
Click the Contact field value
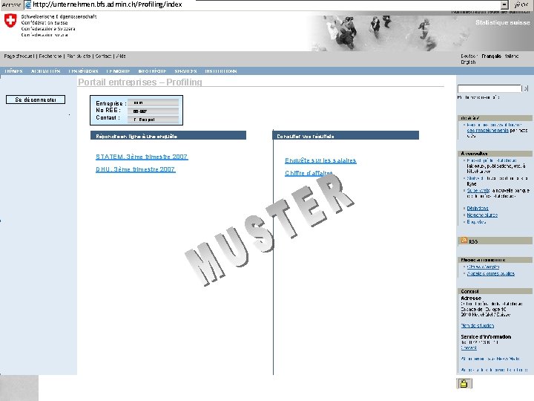click(x=154, y=120)
